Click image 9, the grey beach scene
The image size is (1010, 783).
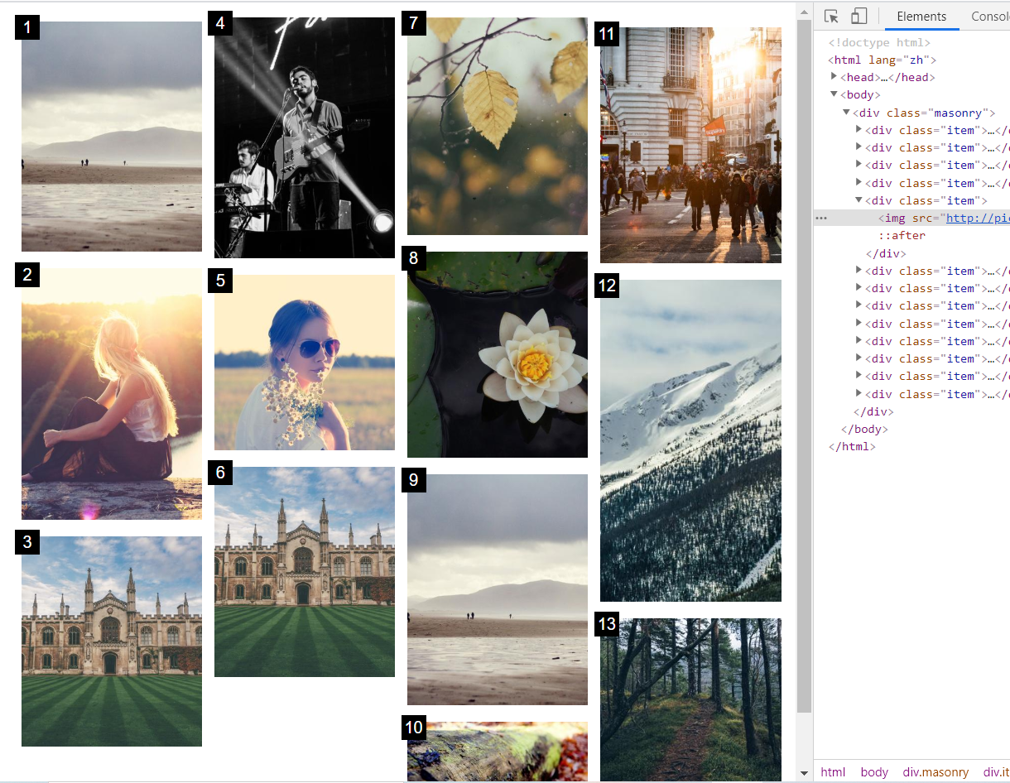click(498, 589)
